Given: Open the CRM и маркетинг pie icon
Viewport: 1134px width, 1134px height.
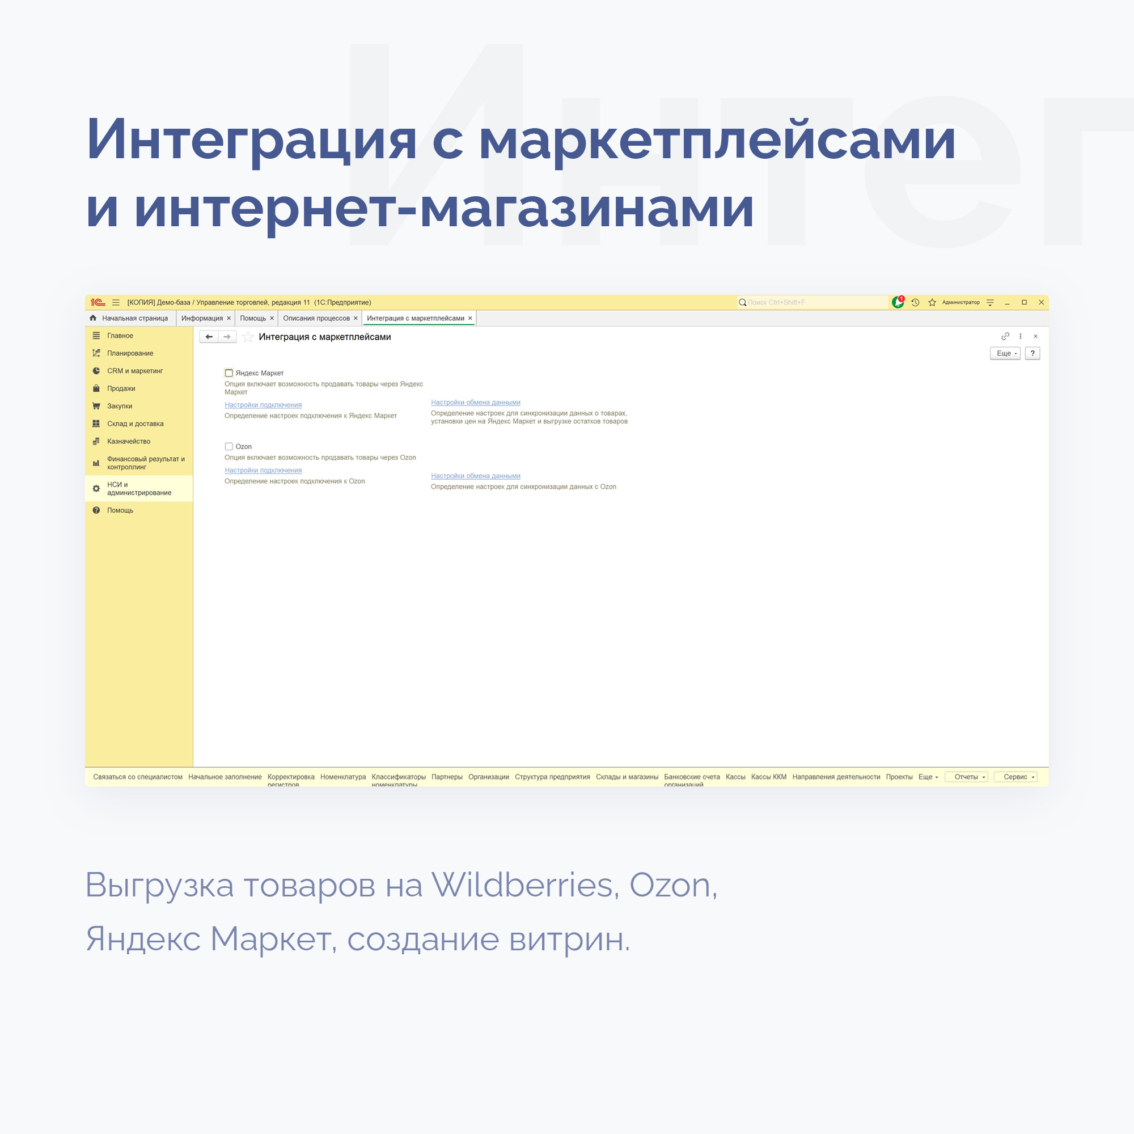Looking at the screenshot, I should tap(96, 370).
